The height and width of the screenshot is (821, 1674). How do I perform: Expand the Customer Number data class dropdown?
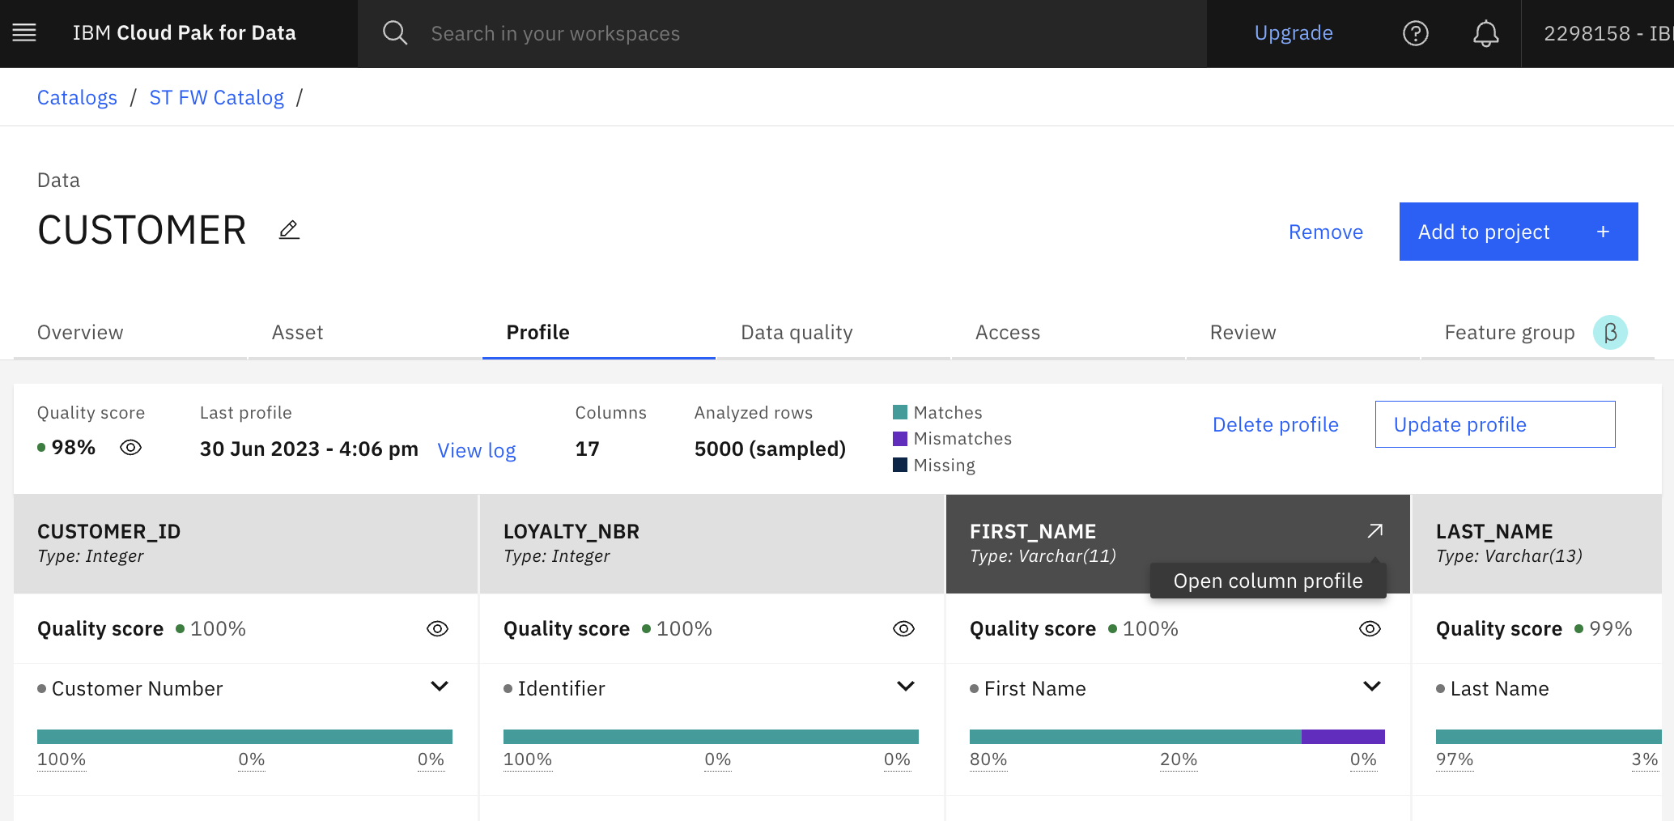(440, 687)
